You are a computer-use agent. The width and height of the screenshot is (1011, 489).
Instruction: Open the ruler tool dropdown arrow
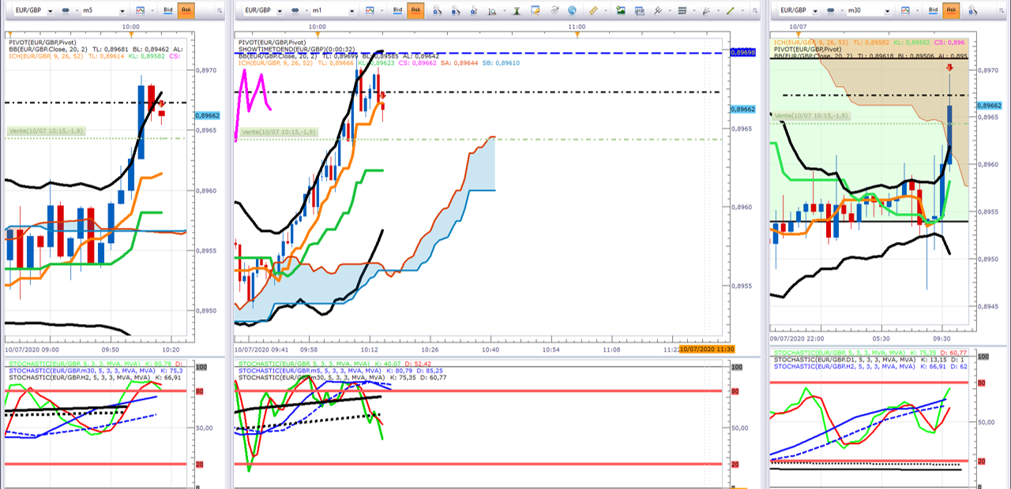tap(606, 11)
